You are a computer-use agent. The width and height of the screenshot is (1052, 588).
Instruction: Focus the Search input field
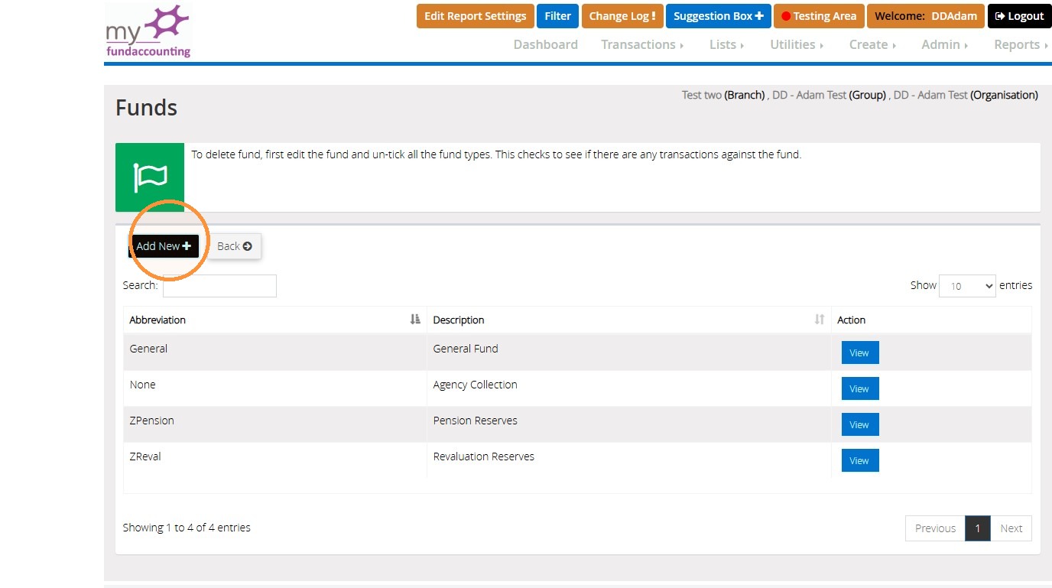(x=219, y=286)
